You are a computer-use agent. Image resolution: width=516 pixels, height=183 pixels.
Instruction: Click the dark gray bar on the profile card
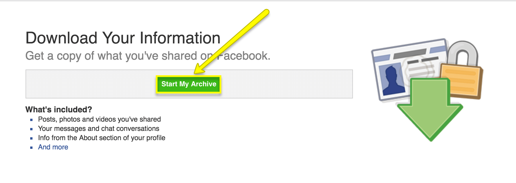click(410, 54)
